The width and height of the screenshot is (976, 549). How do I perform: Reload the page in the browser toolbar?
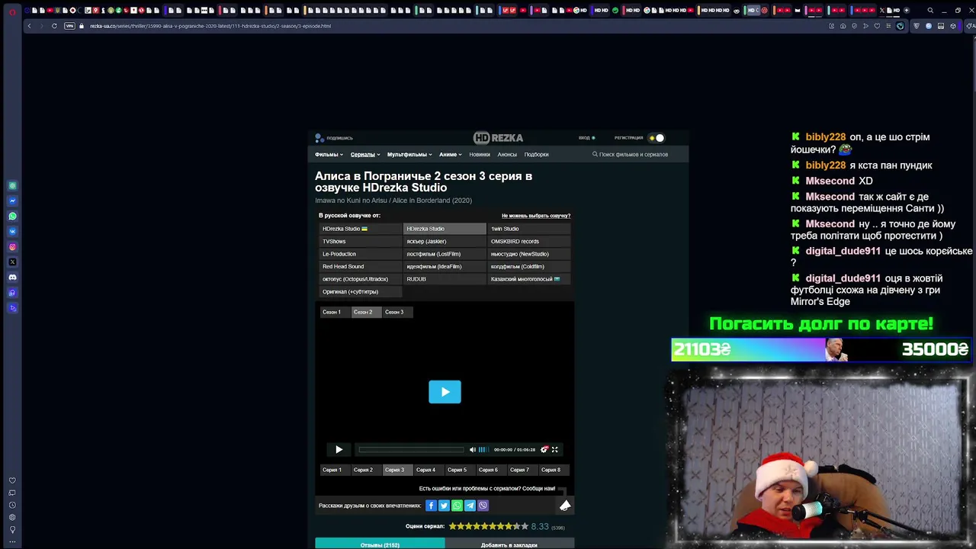pyautogui.click(x=54, y=26)
